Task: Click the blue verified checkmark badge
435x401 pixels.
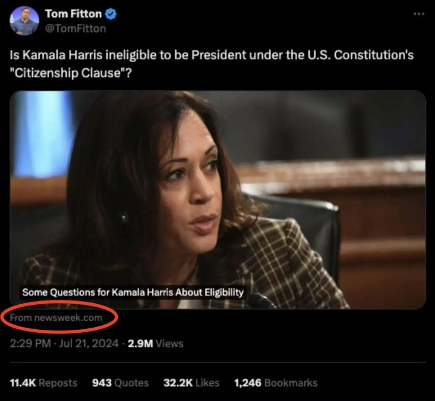Action: 111,14
